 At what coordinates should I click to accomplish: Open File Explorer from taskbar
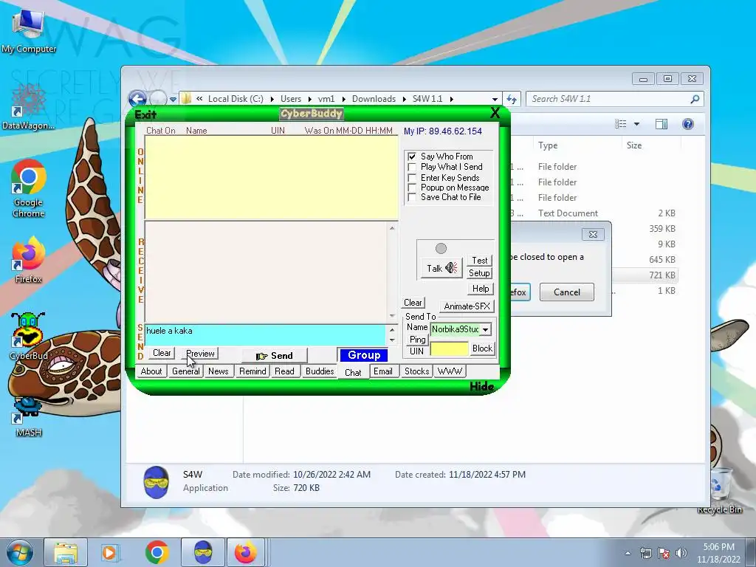pos(66,552)
